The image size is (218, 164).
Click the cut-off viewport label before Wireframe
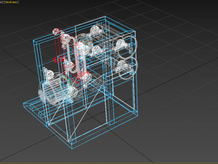tap(1, 2)
